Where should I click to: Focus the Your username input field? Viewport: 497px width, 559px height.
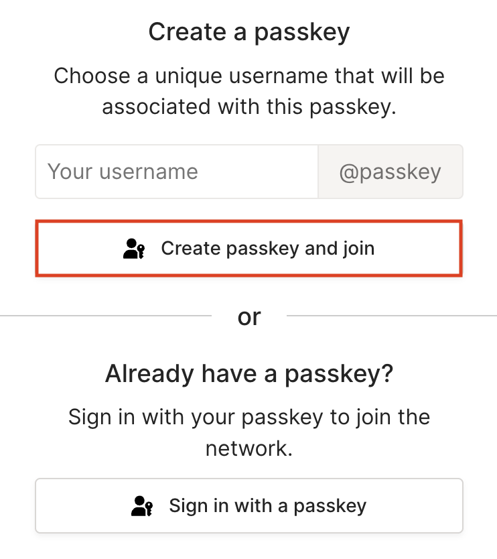(176, 172)
